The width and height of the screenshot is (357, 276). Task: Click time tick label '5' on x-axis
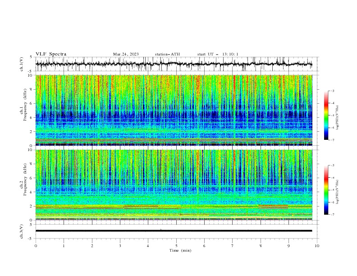tap(176, 246)
